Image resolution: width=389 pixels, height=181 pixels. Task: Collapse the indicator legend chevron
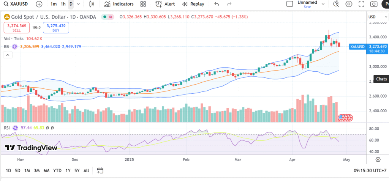tap(8, 55)
